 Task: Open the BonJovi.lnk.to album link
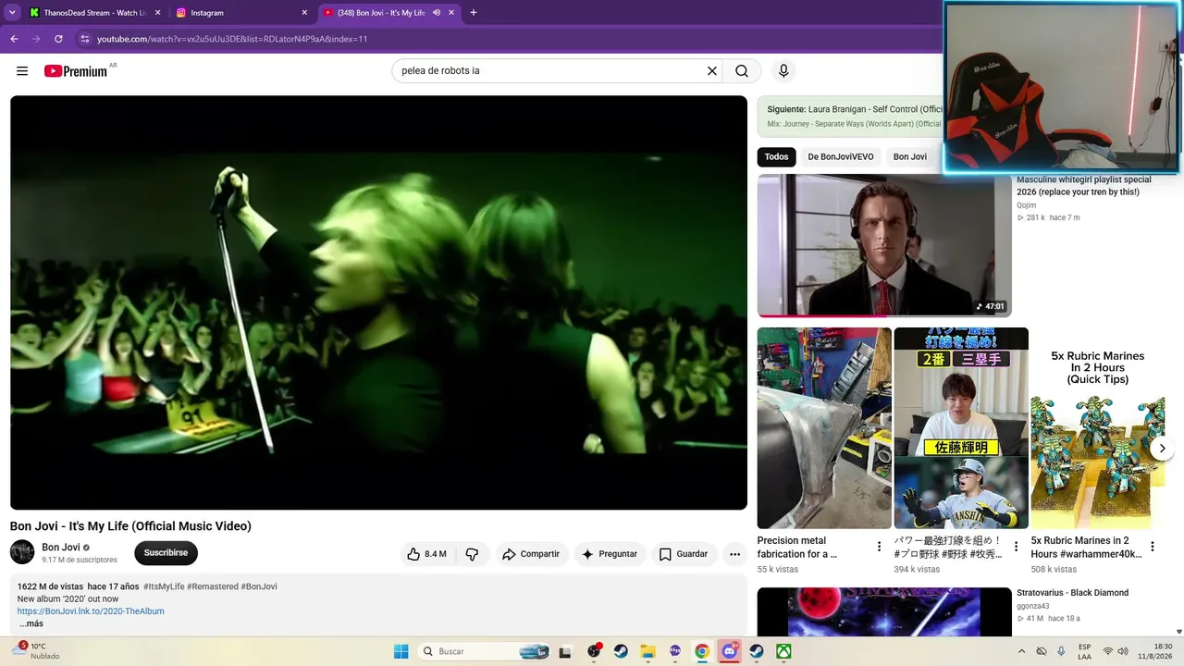tap(91, 611)
